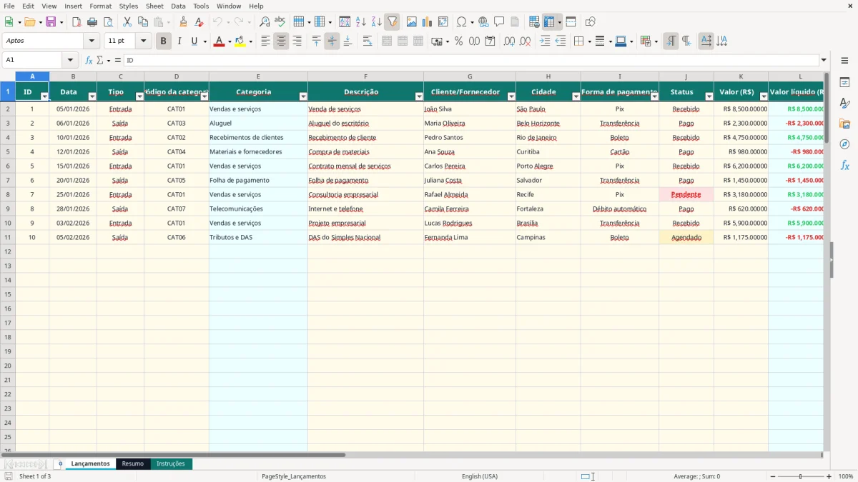Image resolution: width=858 pixels, height=482 pixels.
Task: Insert a chart using the chart icon
Action: click(427, 22)
